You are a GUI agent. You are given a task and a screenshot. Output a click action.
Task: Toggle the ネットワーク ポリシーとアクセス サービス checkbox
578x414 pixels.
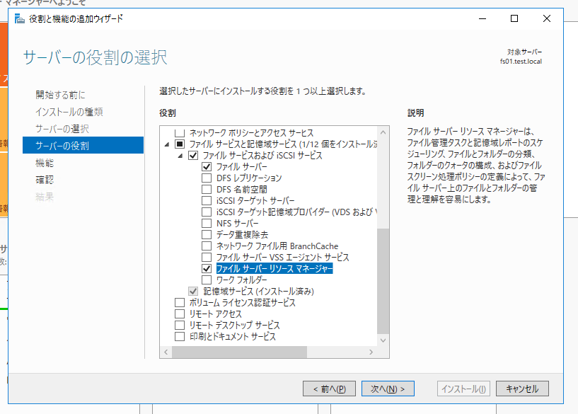point(180,133)
